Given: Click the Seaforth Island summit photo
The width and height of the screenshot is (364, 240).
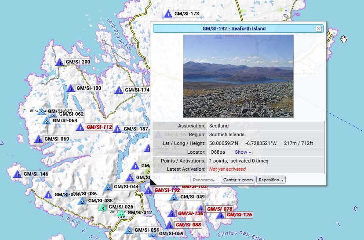Looking at the screenshot, I should pyautogui.click(x=238, y=76).
